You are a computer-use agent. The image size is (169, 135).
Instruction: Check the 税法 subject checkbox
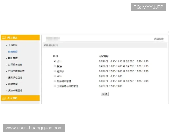[x=55, y=66]
